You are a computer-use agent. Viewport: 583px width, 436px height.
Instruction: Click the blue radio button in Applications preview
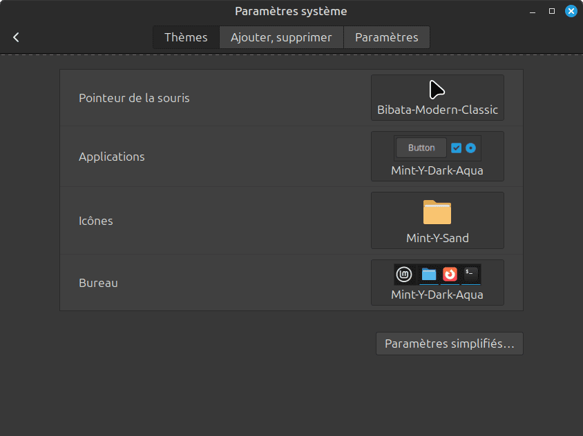[470, 148]
